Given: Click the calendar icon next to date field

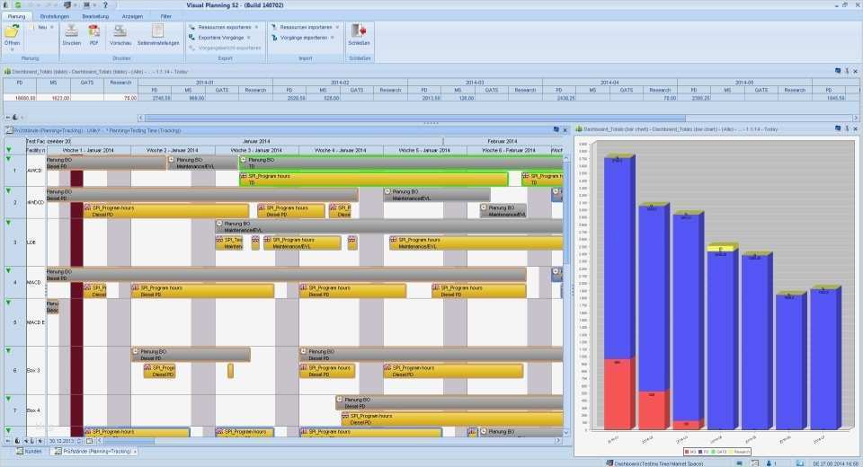Looking at the screenshot, I should pos(89,441).
